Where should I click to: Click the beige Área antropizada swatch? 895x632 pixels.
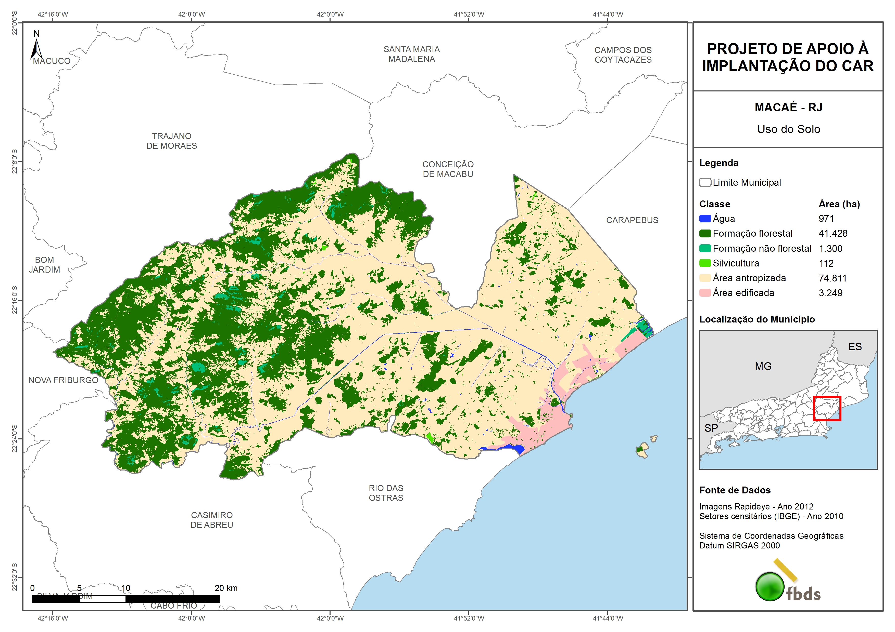click(705, 278)
